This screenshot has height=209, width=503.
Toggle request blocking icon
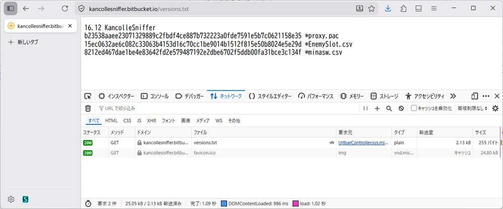pyautogui.click(x=401, y=108)
